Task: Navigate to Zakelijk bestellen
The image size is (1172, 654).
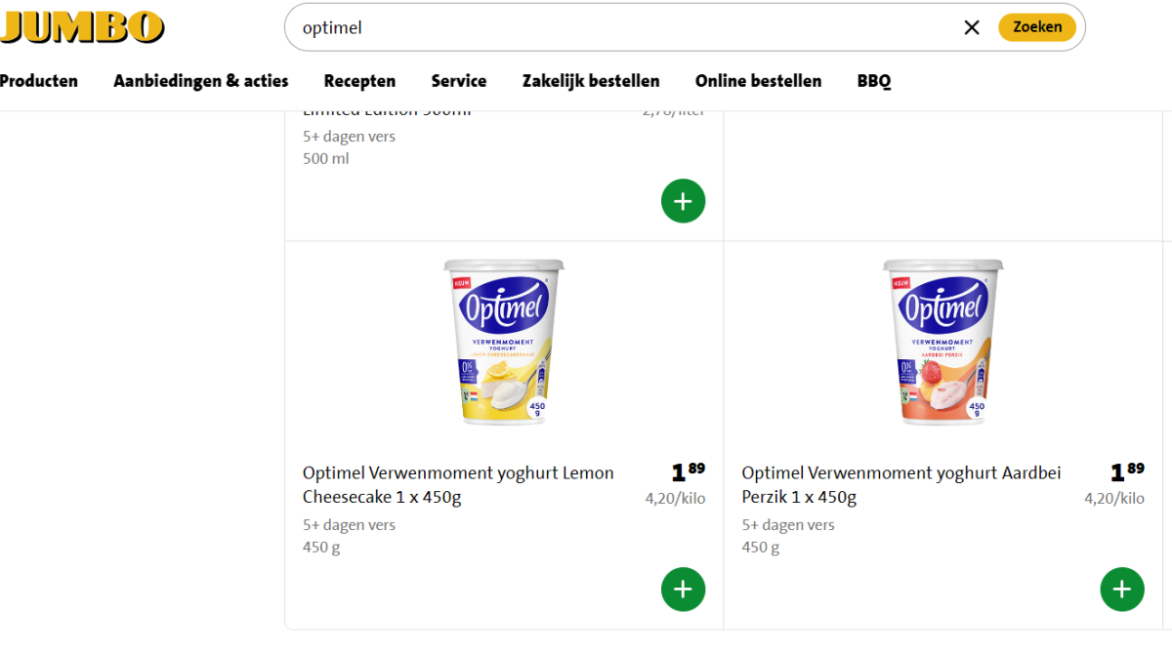Action: click(x=591, y=81)
